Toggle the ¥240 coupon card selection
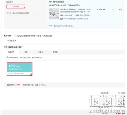Image resolution: width=127 pixels, height=115 pixels. 20,69
